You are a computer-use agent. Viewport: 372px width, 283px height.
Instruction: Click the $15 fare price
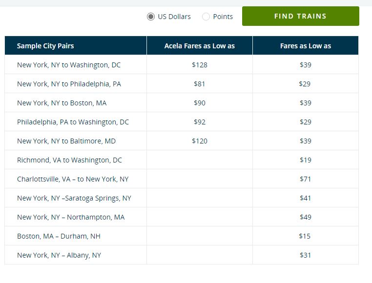[x=305, y=236]
